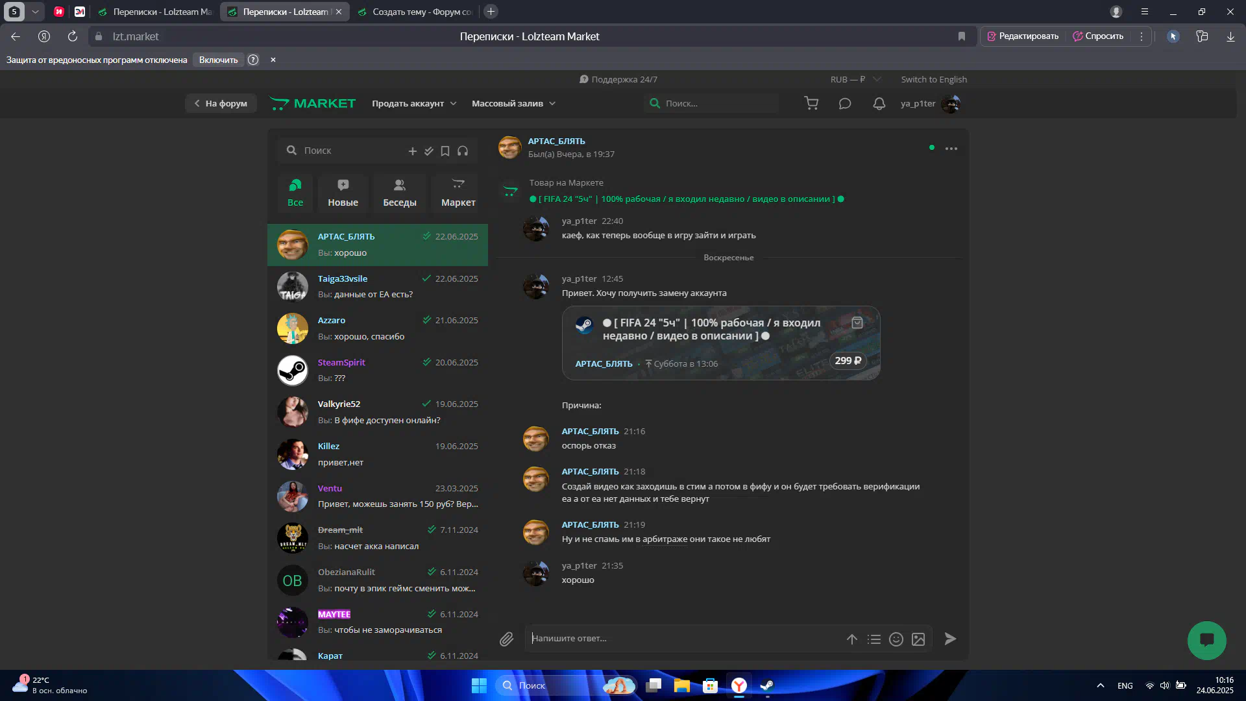Open the emoji picker
The height and width of the screenshot is (701, 1246).
point(896,639)
